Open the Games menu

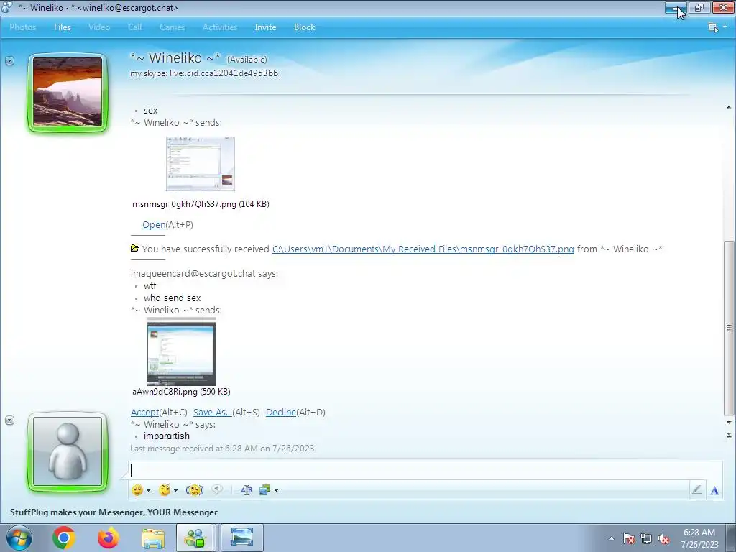(172, 27)
